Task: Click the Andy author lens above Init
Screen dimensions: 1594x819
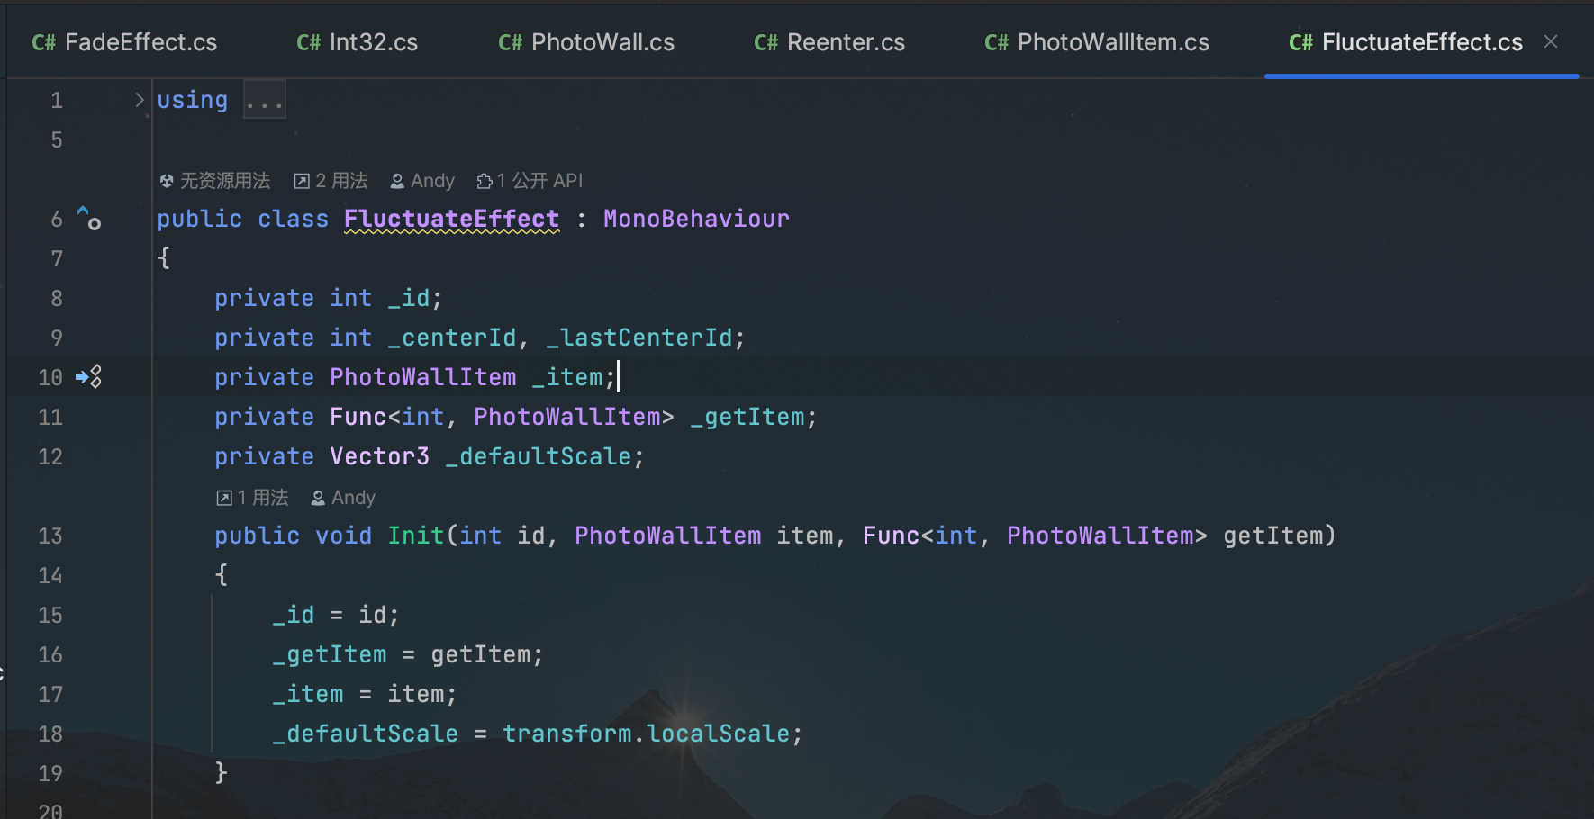Action: tap(343, 498)
